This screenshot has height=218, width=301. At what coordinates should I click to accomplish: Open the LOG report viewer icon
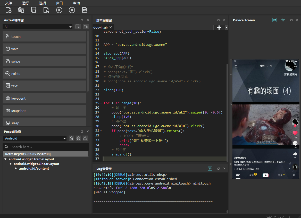click(x=85, y=10)
